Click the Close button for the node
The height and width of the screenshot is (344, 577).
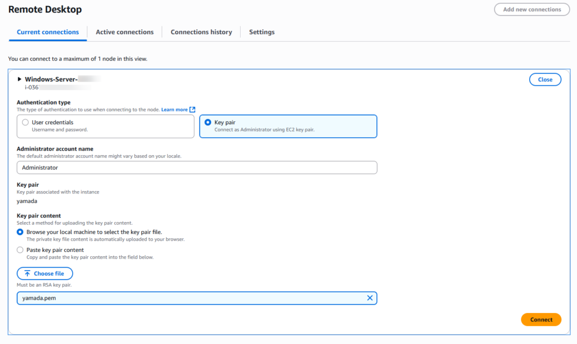coord(545,80)
